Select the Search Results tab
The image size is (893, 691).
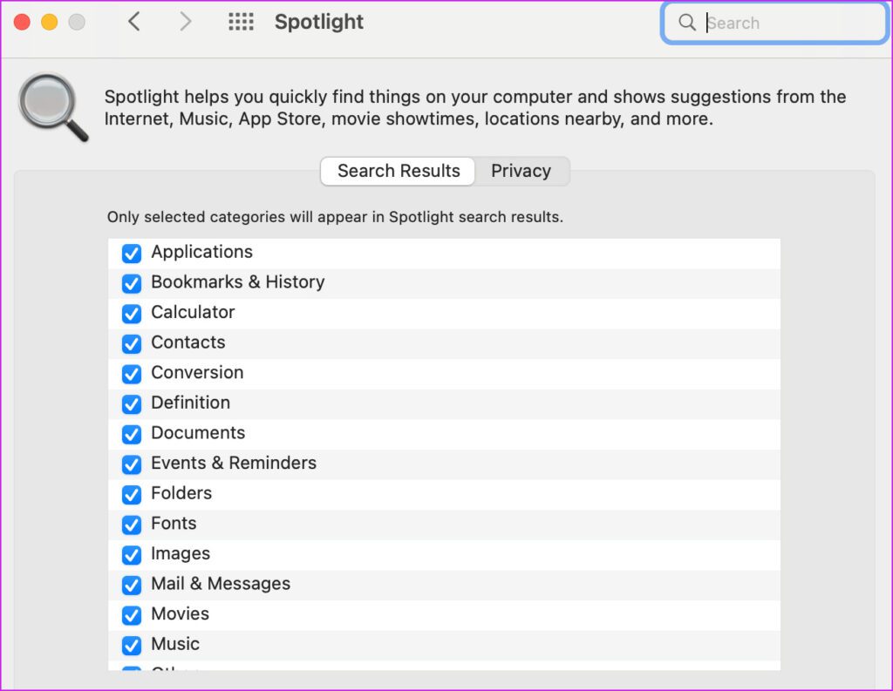[x=397, y=171]
